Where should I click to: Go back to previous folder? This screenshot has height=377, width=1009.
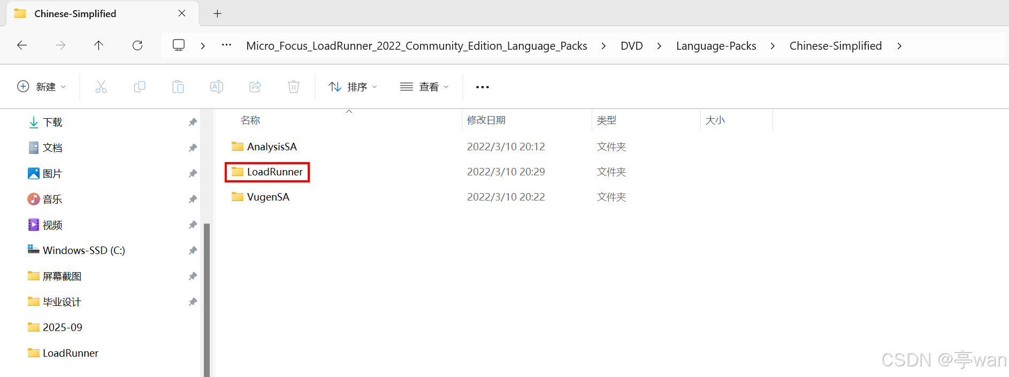point(22,45)
